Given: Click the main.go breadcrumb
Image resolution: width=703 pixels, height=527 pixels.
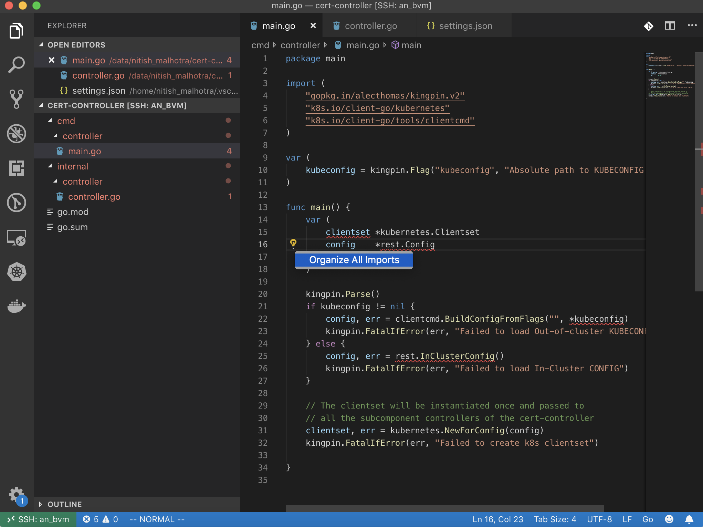Looking at the screenshot, I should pyautogui.click(x=363, y=45).
